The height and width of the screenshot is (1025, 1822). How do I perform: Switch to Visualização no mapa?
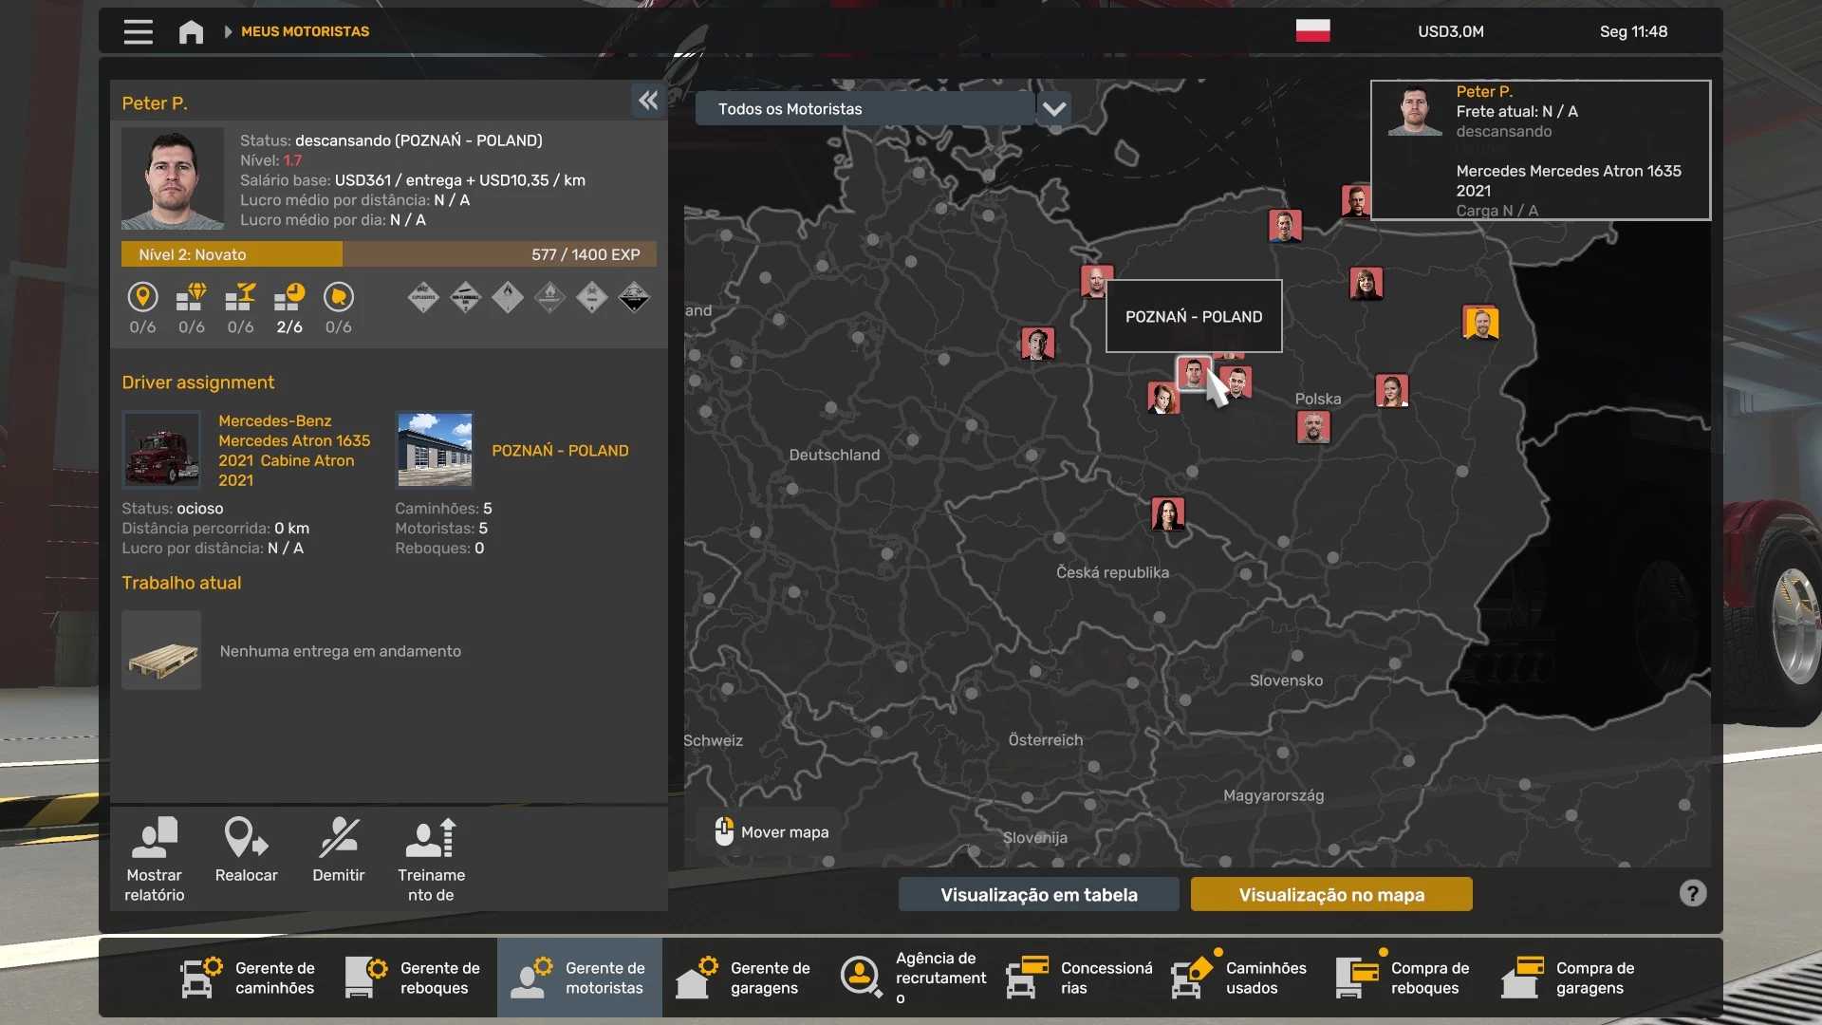point(1330,894)
